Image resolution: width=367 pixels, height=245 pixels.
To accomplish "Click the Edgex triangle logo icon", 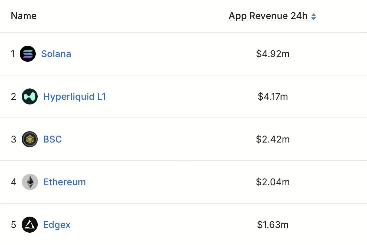I will click(30, 225).
